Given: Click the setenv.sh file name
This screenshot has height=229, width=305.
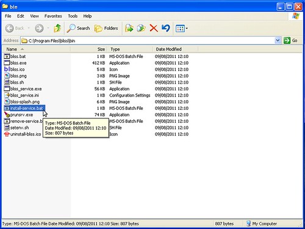Looking at the screenshot, I should coord(20,128).
